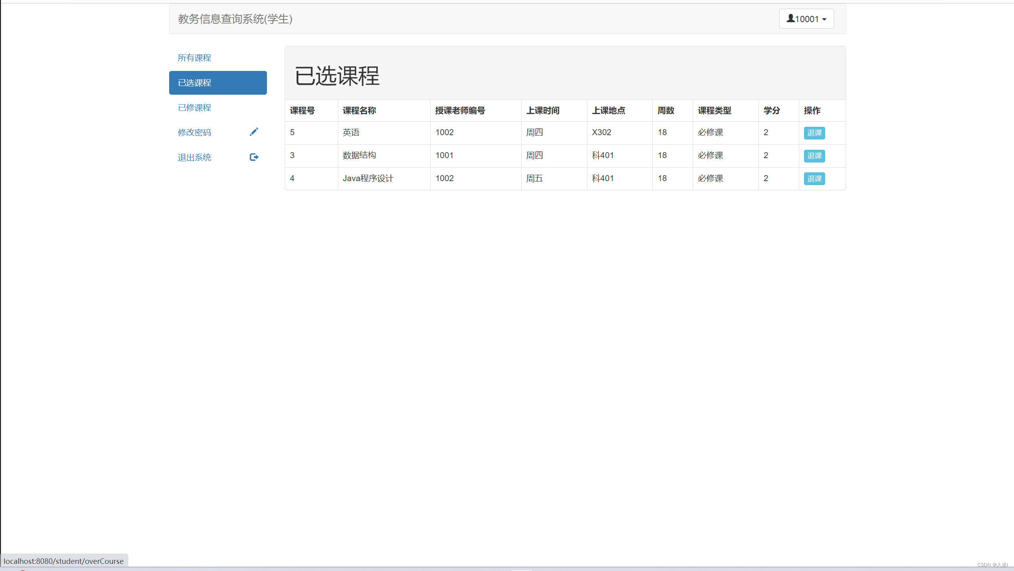Open the 修改密码 sidebar item

pos(218,132)
